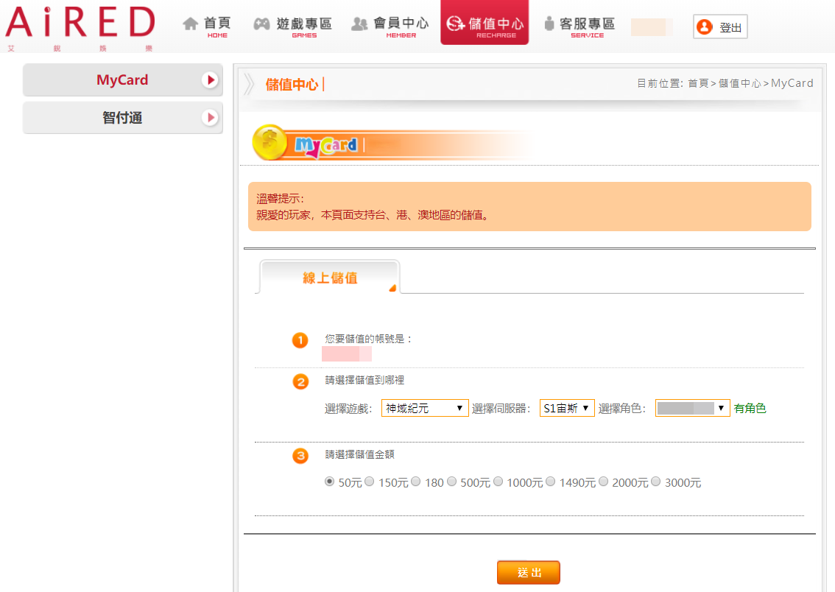
Task: Click the member center people icon
Action: (x=359, y=24)
